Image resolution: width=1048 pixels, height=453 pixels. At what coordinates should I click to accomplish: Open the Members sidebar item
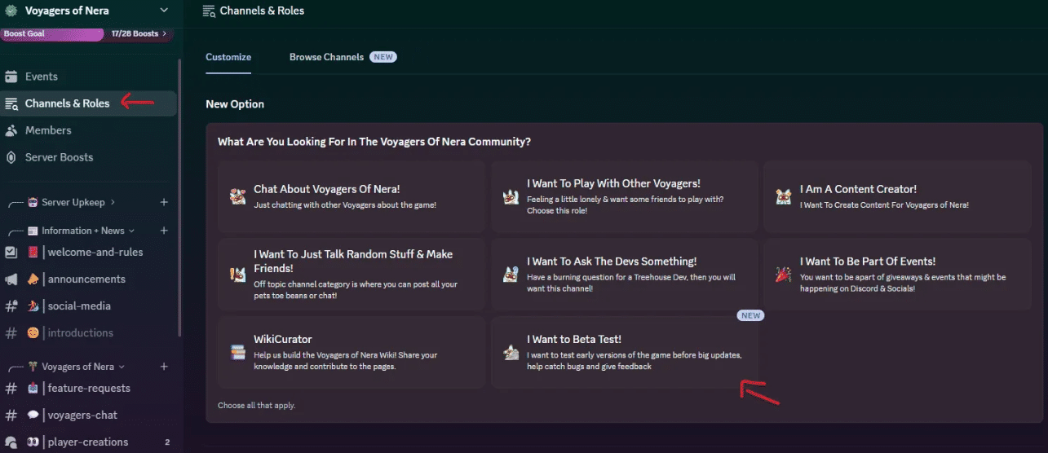click(x=88, y=130)
